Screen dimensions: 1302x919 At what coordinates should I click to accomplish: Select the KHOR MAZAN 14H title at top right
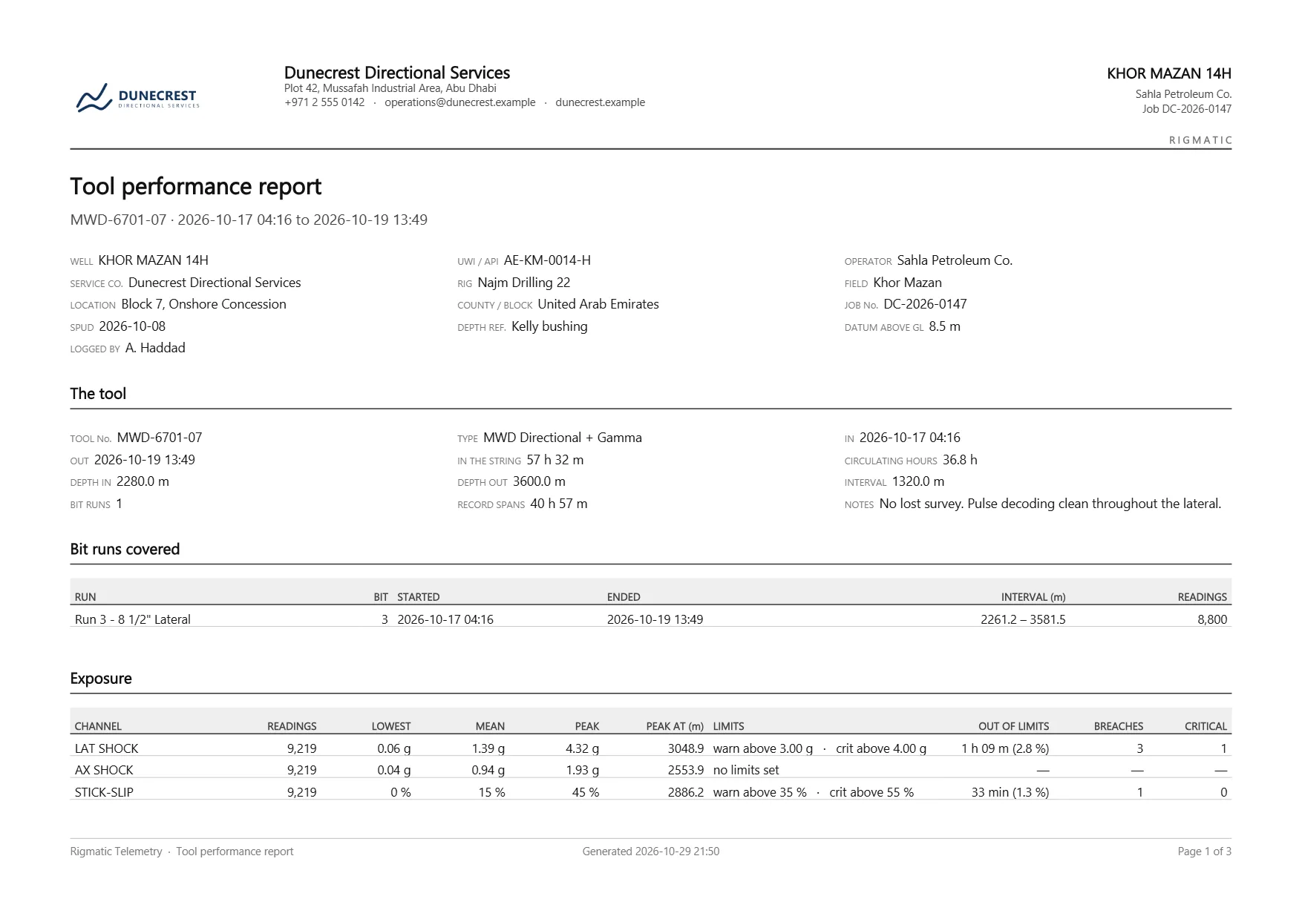tap(1169, 73)
